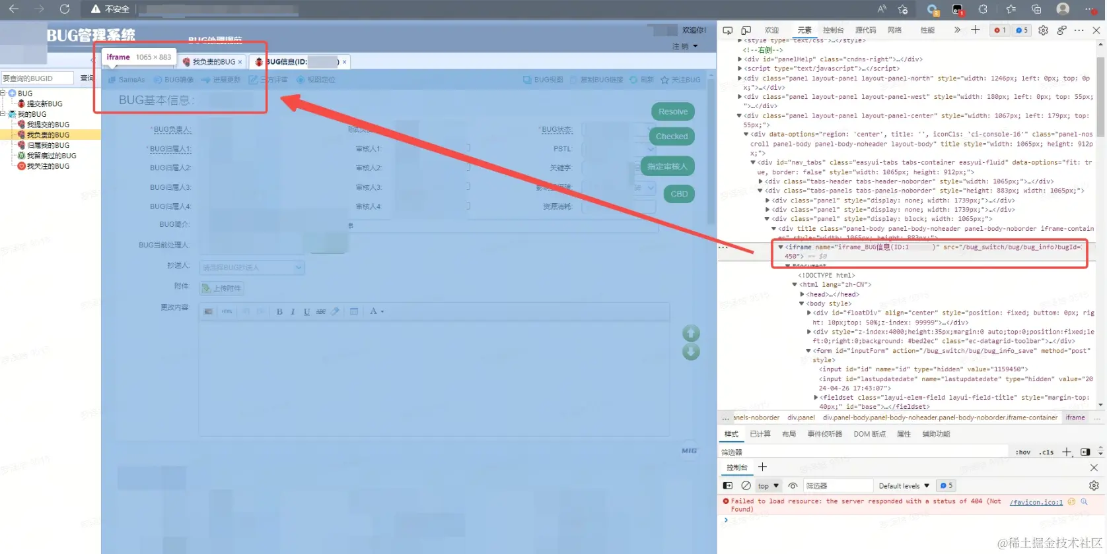Toggle device emulation in DevTools

pos(746,30)
